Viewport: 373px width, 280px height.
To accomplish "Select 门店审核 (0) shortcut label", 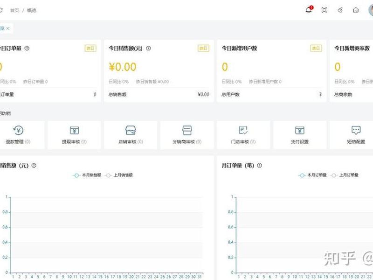I will (x=243, y=142).
